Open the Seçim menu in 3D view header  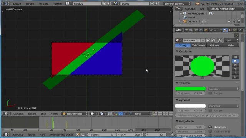click(x=32, y=114)
